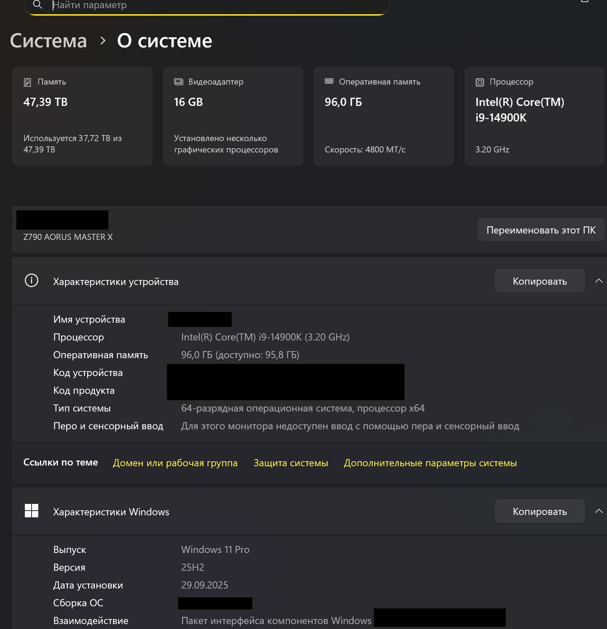Click the info icon beside Характеристики устройства

click(x=32, y=281)
